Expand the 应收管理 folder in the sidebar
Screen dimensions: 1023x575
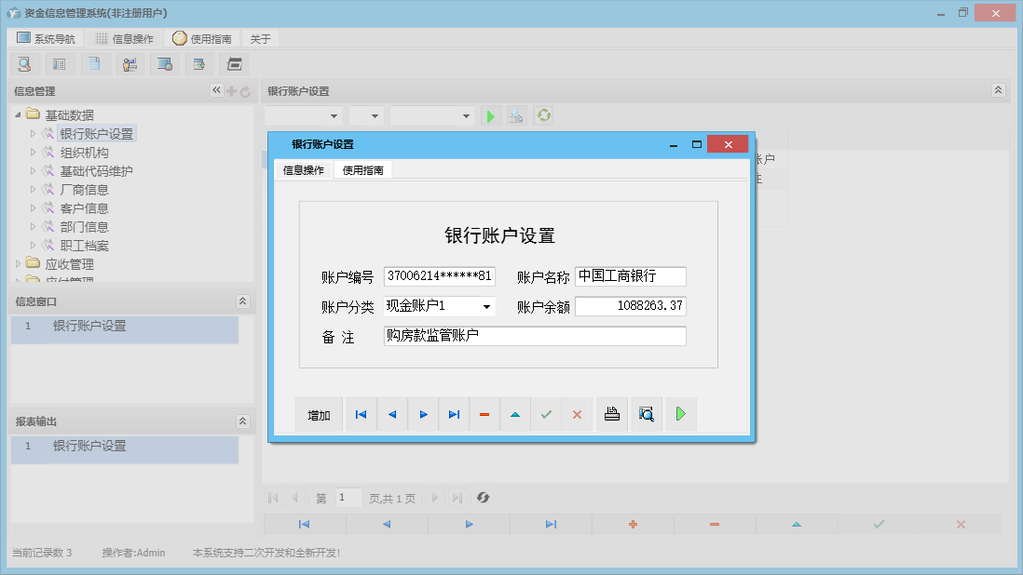19,264
